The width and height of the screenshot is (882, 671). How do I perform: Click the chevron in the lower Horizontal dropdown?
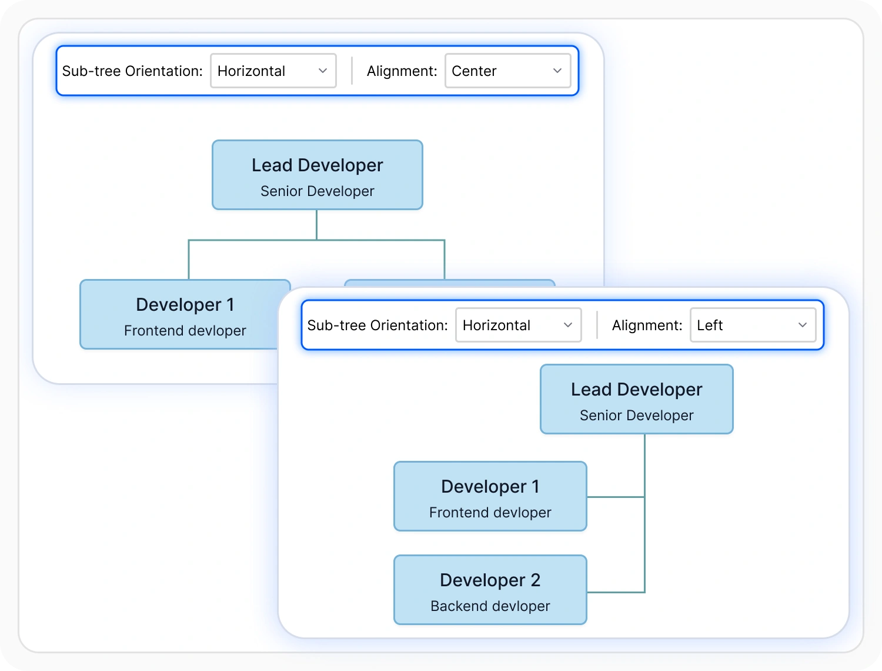click(x=568, y=325)
